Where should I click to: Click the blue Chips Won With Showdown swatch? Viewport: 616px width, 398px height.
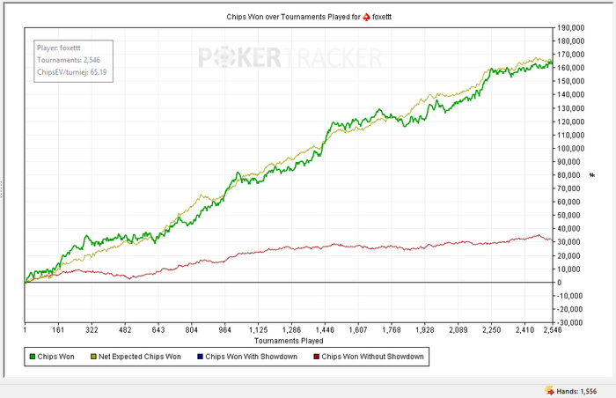pyautogui.click(x=200, y=357)
